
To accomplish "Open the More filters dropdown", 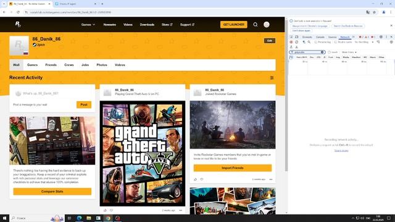I will coord(349,52).
